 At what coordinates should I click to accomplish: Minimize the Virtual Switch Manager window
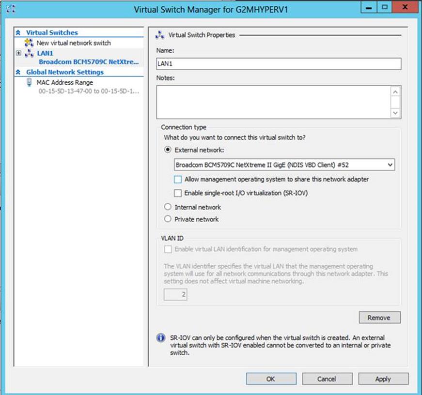368,7
